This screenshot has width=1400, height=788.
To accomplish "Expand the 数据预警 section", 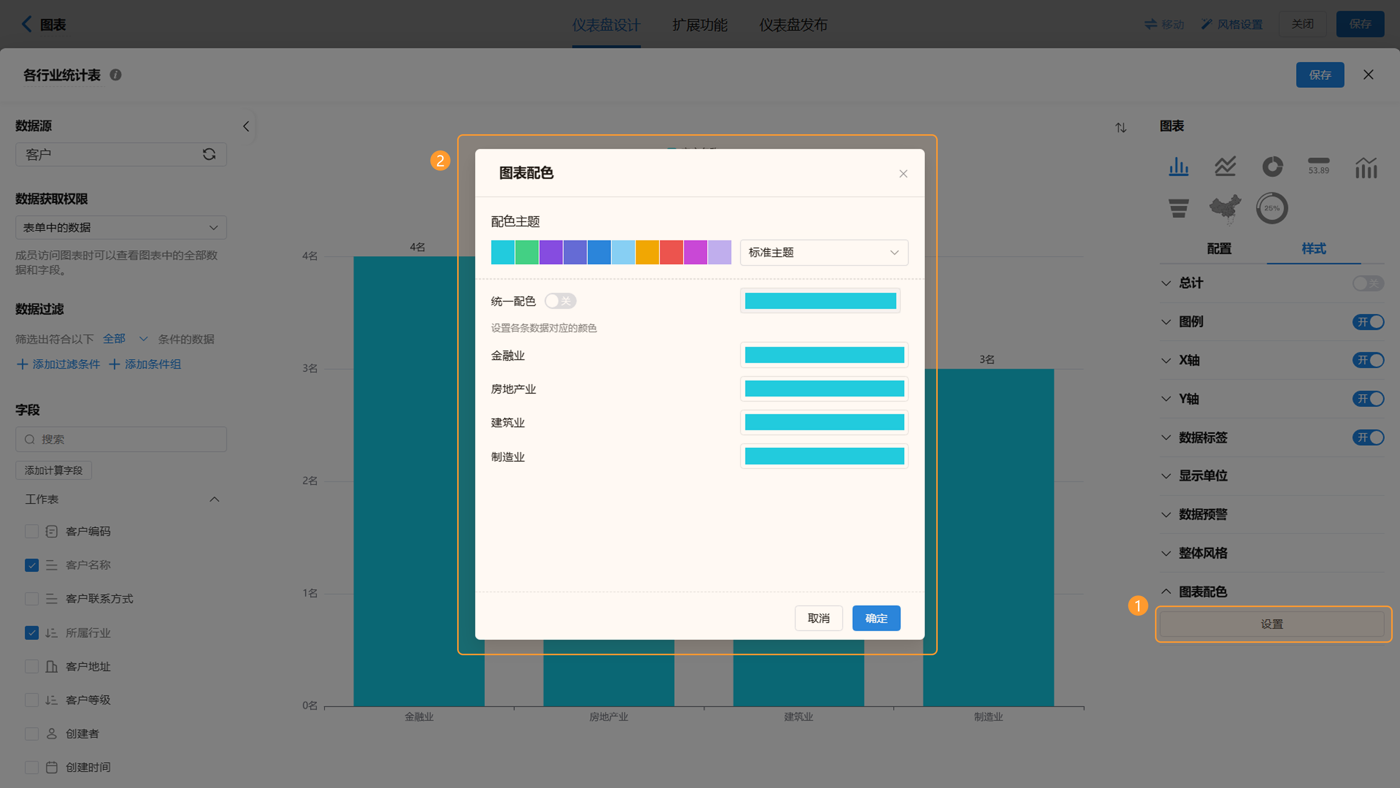I will point(1202,514).
